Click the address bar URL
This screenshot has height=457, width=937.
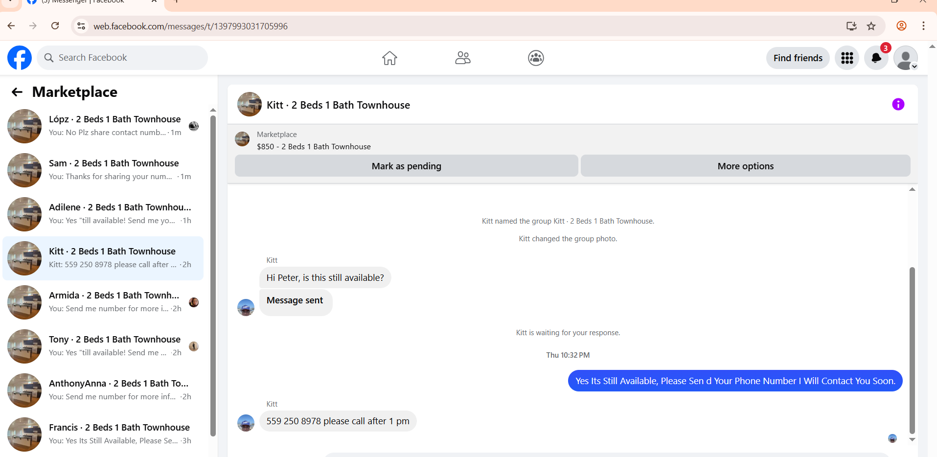190,26
